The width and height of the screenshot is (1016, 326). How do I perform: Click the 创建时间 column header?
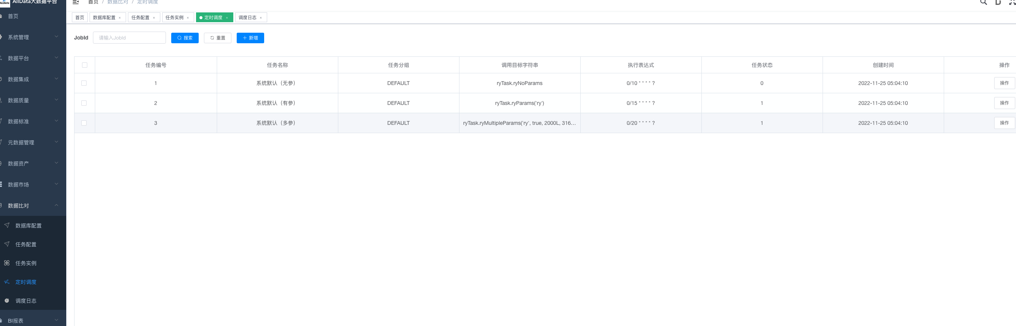pos(883,65)
